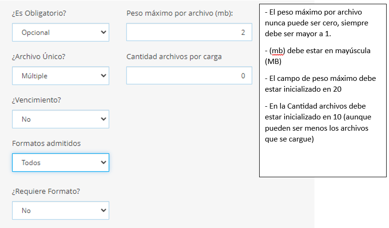Expand the '¿Archivo Único?' dropdown set to Múltiple
Image resolution: width=389 pixels, height=228 pixels.
pyautogui.click(x=60, y=76)
